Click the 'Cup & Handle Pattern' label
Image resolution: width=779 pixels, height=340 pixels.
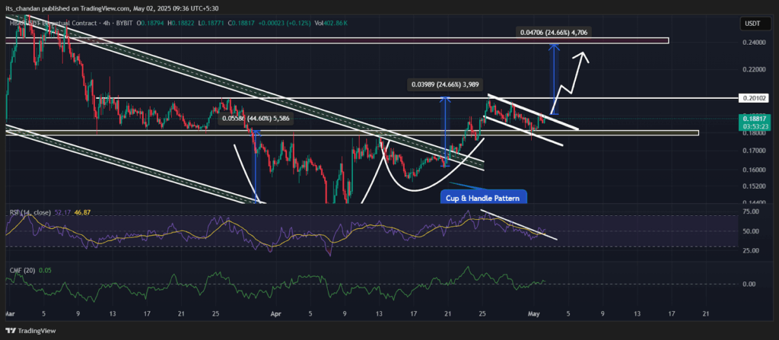(x=483, y=198)
